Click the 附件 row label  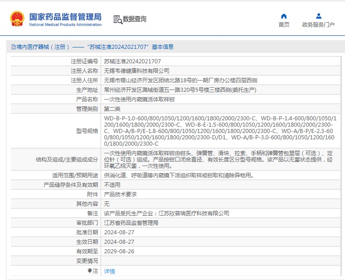click(92, 195)
